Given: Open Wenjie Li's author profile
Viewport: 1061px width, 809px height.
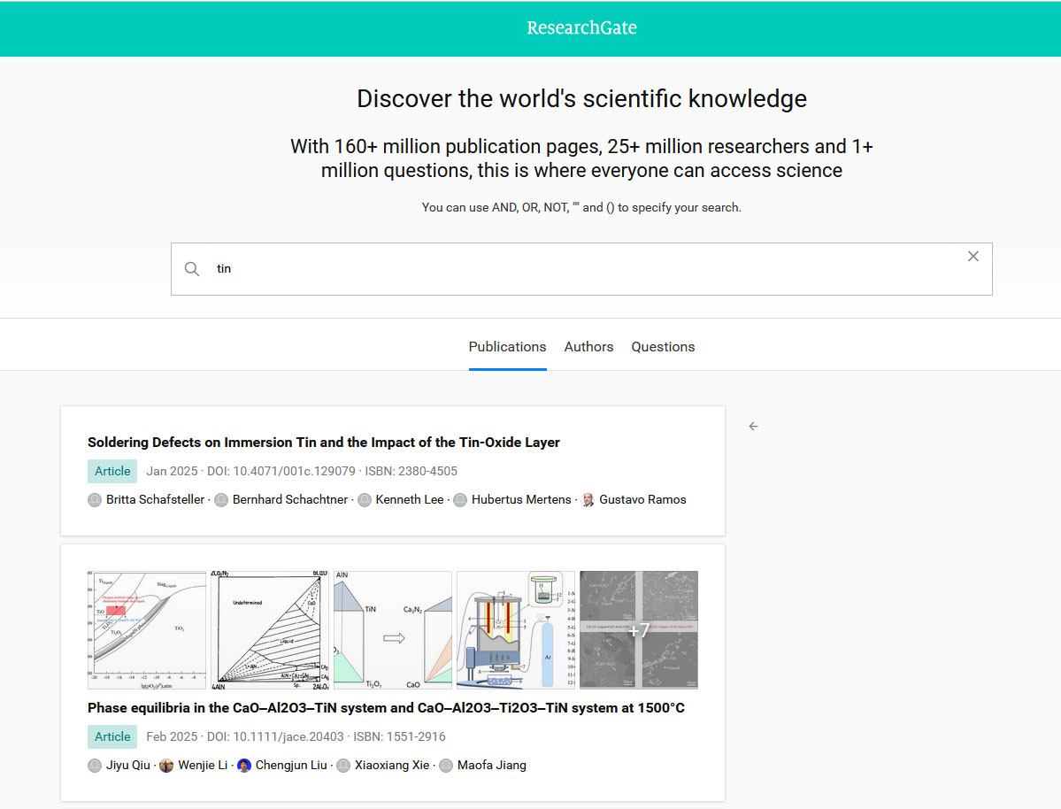Looking at the screenshot, I should [203, 765].
